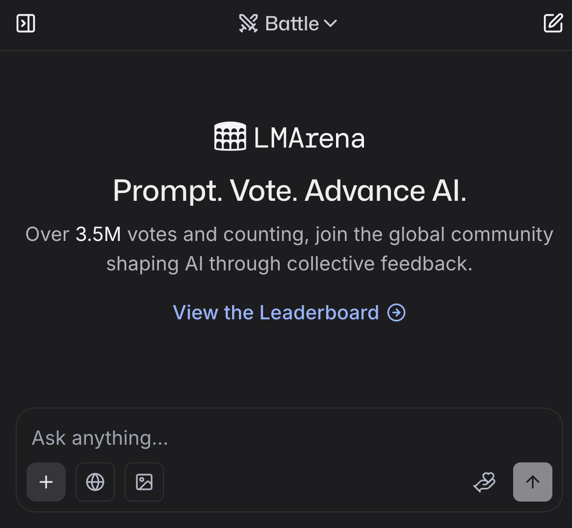Start a new chat with compose icon
This screenshot has width=572, height=528.
point(553,23)
